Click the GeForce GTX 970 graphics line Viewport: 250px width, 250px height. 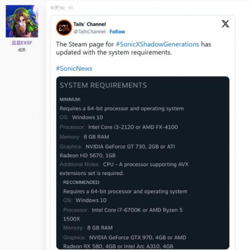(125, 242)
